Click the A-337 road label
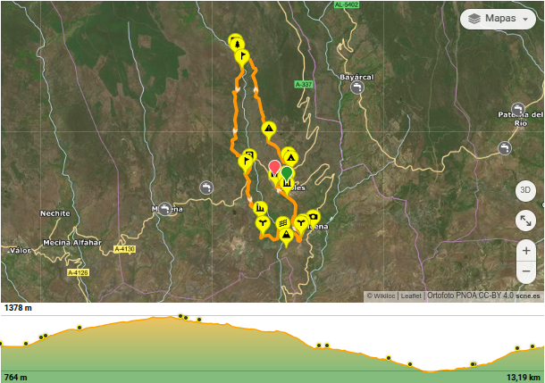Screen dimensions: 545x383 click(304, 85)
